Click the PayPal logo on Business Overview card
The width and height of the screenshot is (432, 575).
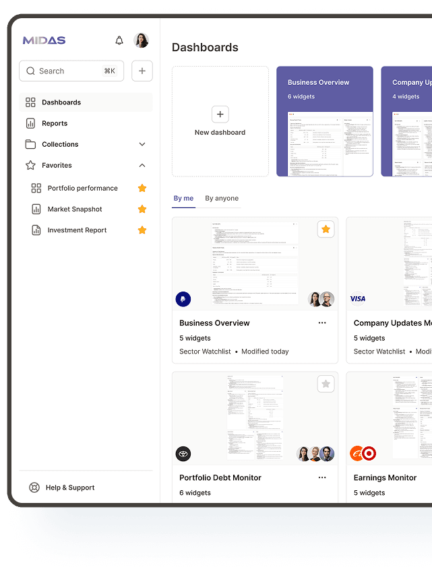pyautogui.click(x=183, y=299)
